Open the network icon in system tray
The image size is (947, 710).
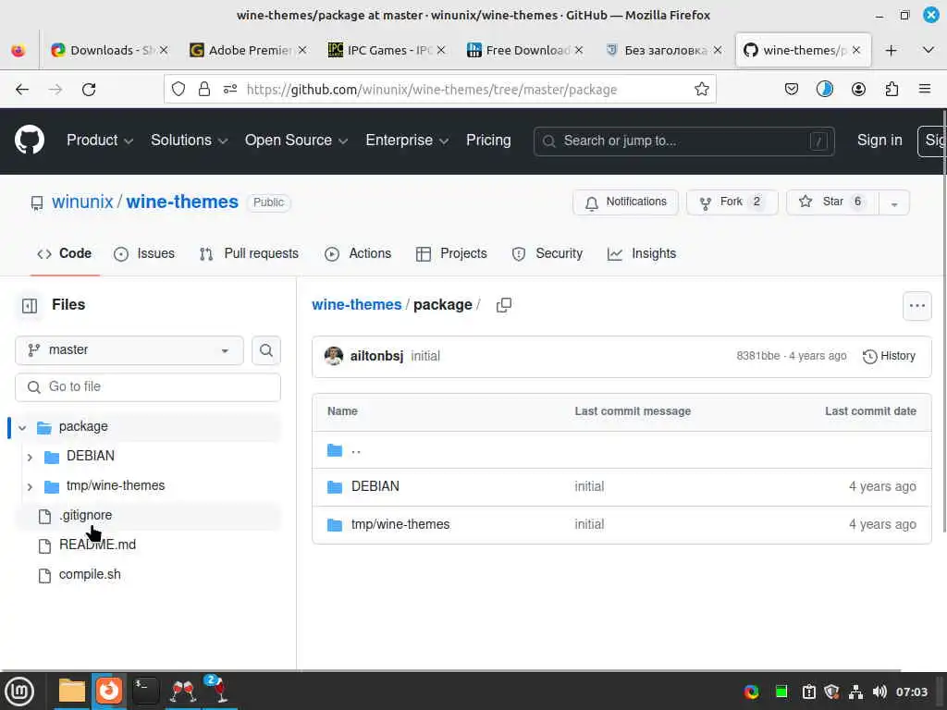(x=855, y=692)
